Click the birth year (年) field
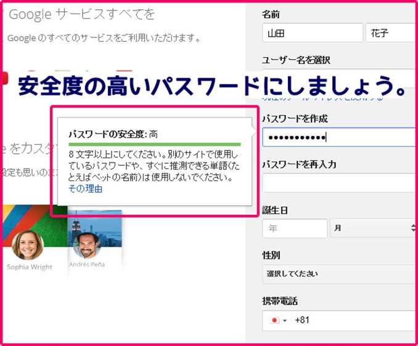The width and height of the screenshot is (418, 346). pos(295,228)
